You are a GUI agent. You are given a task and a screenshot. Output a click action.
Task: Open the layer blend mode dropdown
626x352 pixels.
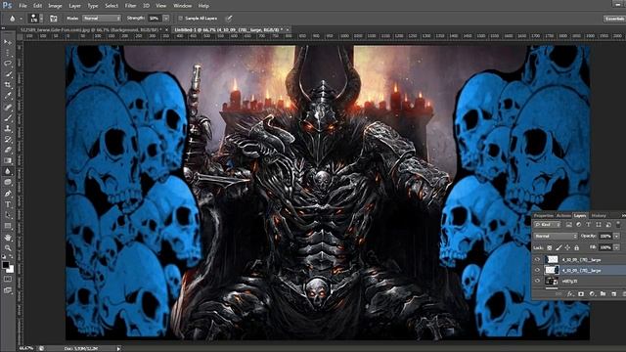[556, 237]
